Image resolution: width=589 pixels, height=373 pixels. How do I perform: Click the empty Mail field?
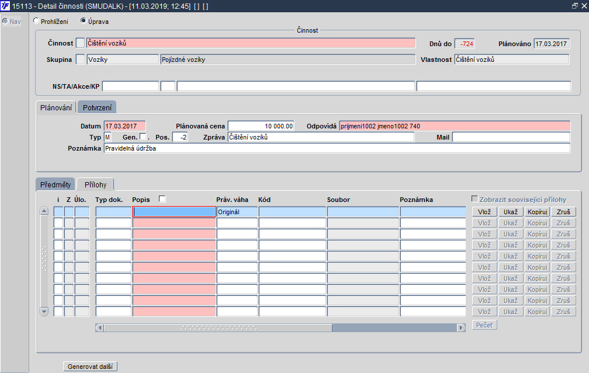coord(511,137)
